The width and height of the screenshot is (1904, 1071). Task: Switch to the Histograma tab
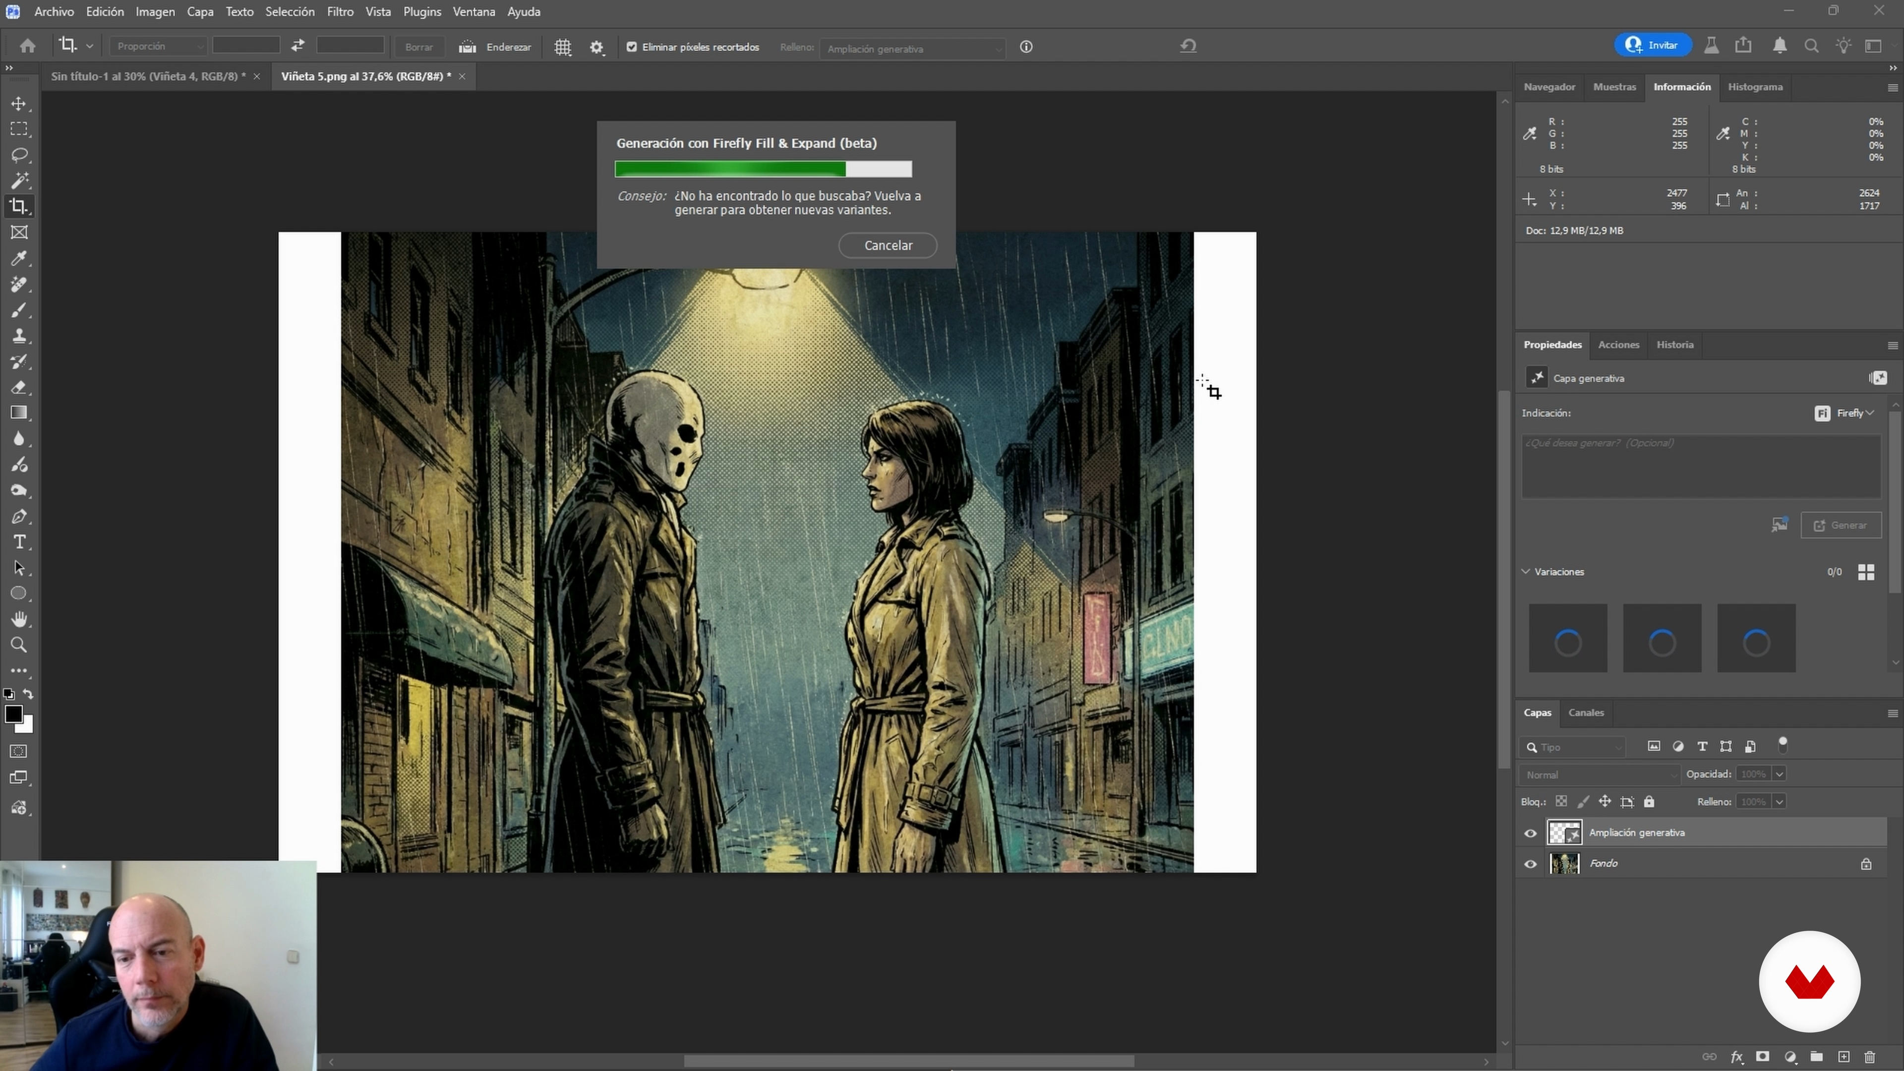pyautogui.click(x=1755, y=86)
